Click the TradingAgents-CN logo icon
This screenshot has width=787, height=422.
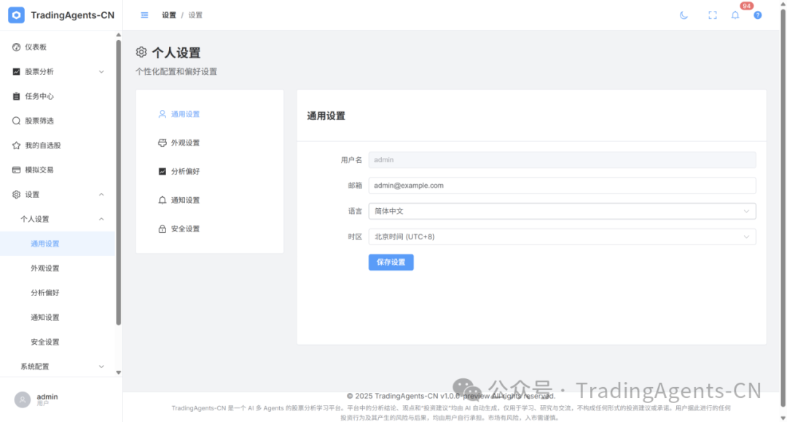16,15
